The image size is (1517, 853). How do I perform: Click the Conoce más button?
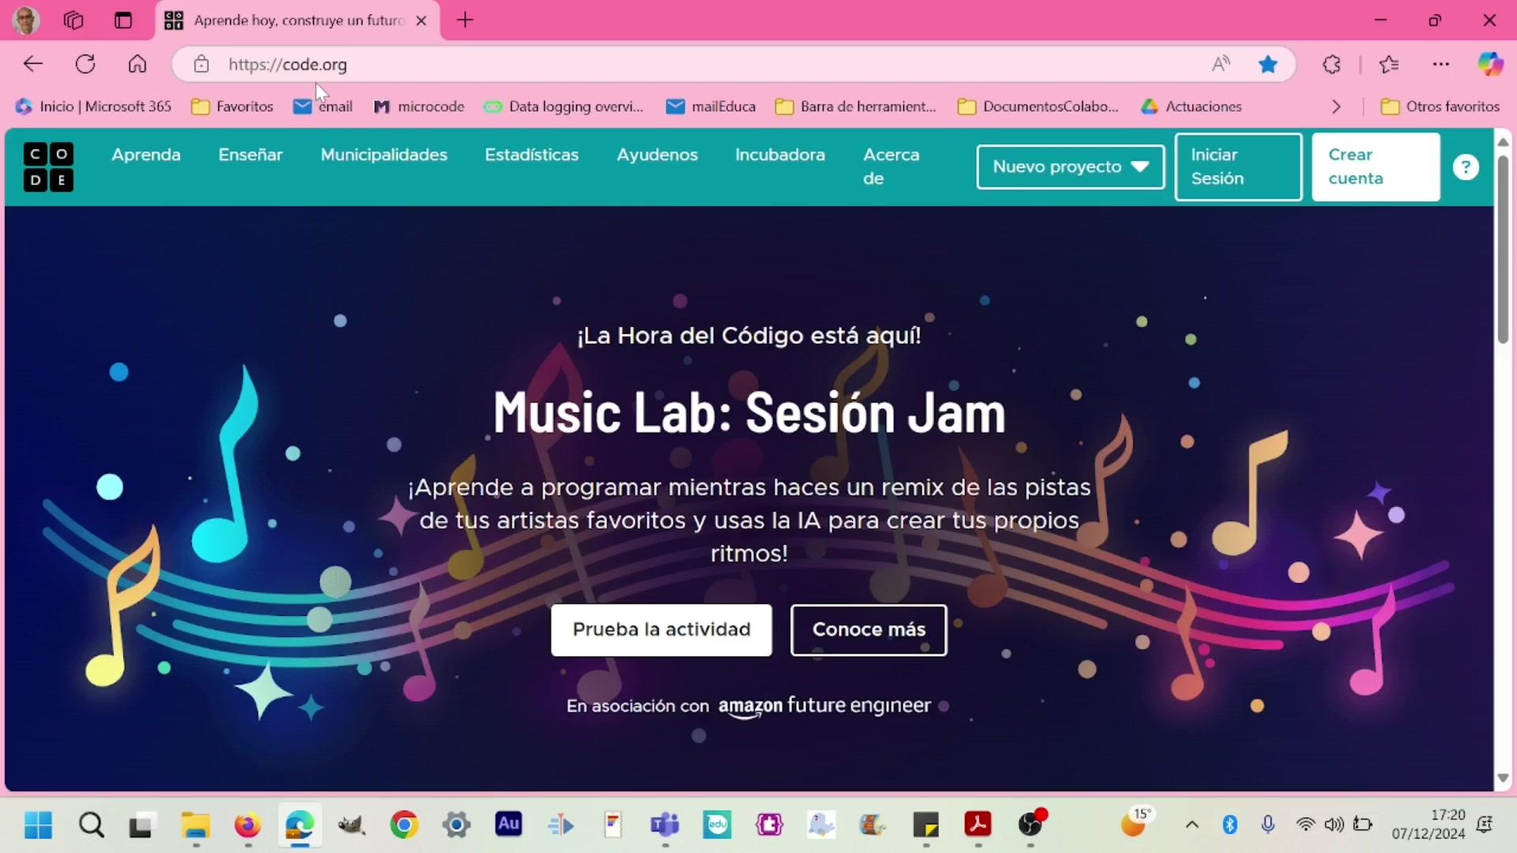click(x=868, y=629)
